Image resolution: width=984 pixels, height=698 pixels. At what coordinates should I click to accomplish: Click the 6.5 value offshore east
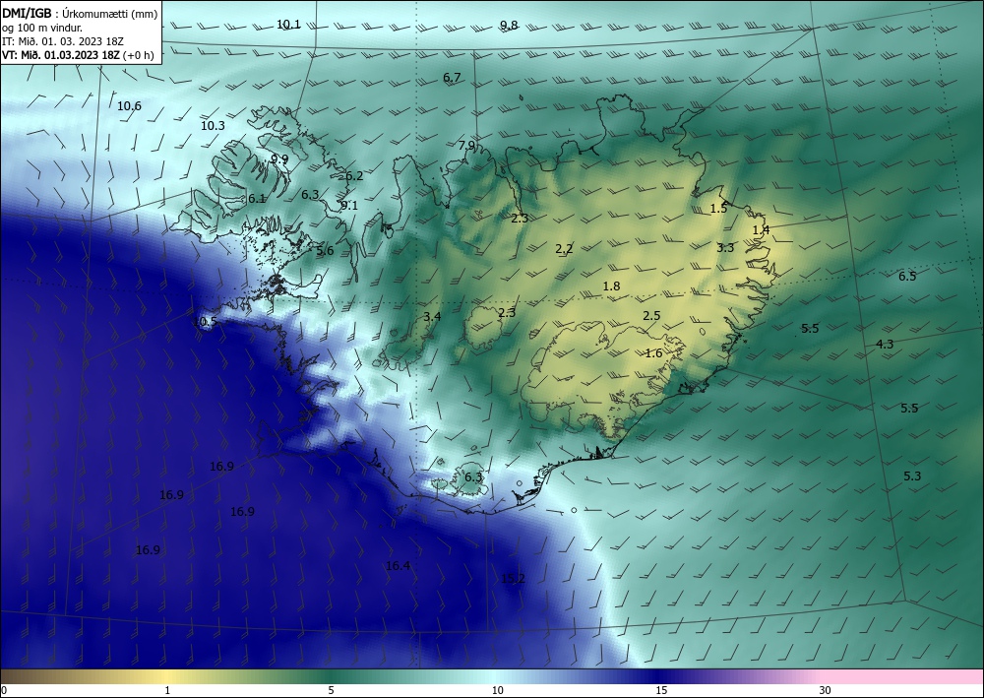point(907,277)
